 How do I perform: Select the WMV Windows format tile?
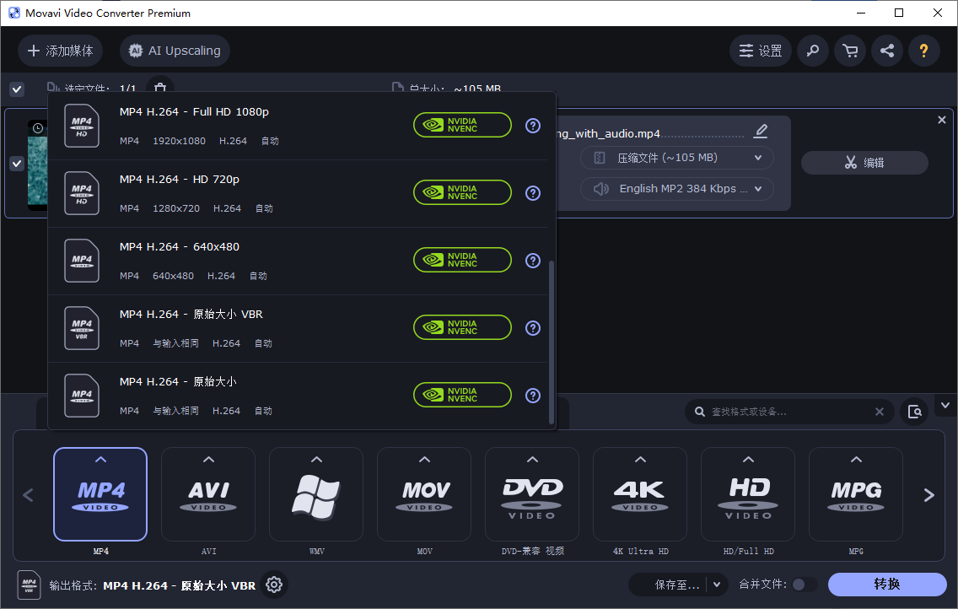tap(316, 494)
